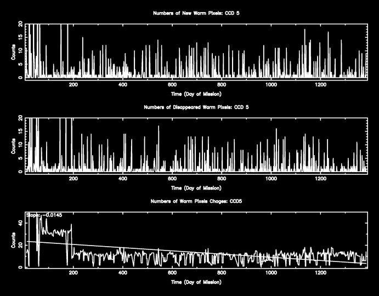Image resolution: width=379 pixels, height=296 pixels.
Task: Click x-axis tick '1200' of New Warm Pixels plot
Action: [320, 85]
